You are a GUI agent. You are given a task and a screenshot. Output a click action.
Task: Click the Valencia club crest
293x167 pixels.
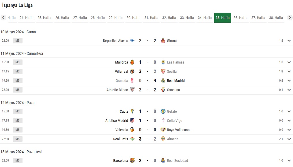[x=132, y=130]
